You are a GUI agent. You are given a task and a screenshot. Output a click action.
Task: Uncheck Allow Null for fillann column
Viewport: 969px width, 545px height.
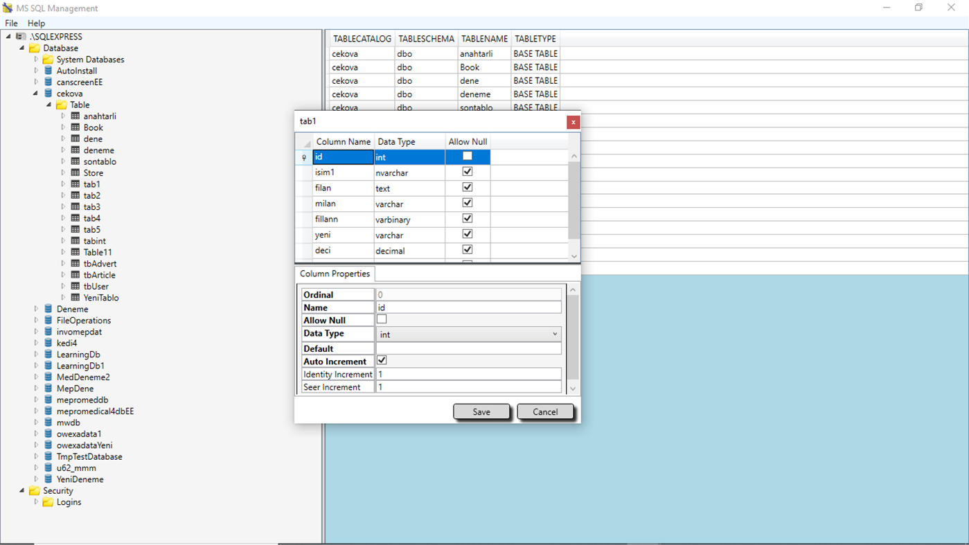[x=468, y=218]
